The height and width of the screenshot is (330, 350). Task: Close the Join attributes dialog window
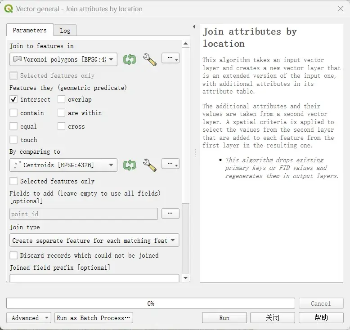point(341,9)
